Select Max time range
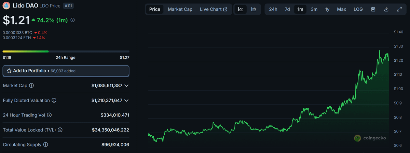This screenshot has width=410, height=153. pos(342,9)
